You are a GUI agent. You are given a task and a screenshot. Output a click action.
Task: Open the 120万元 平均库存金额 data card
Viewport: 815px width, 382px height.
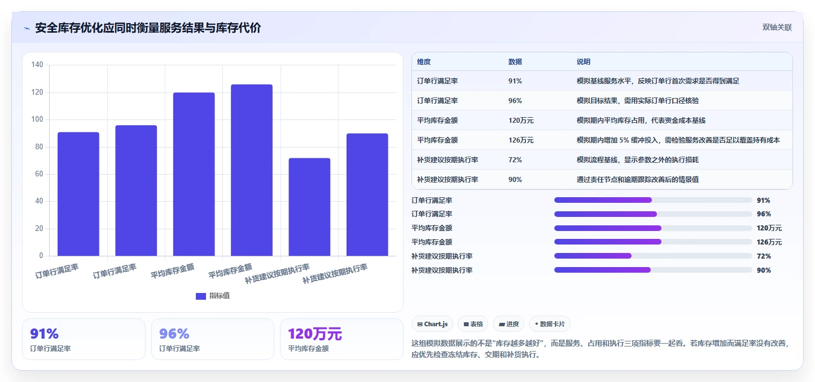(x=341, y=339)
